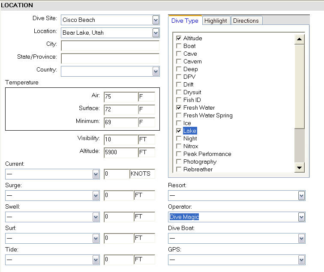
Task: Check the Boat dive type checkbox
Action: [179, 46]
